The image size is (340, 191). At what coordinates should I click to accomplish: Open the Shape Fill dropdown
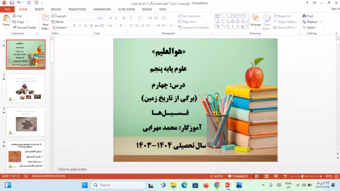coord(283,16)
